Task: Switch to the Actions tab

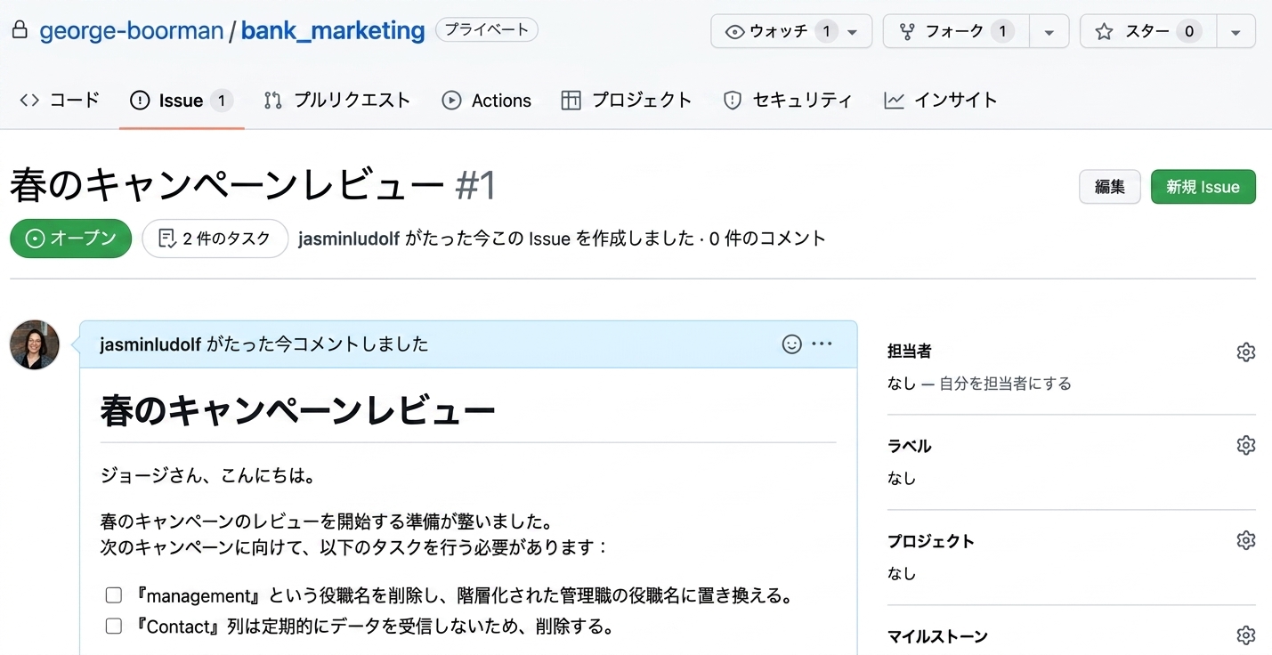Action: click(487, 101)
